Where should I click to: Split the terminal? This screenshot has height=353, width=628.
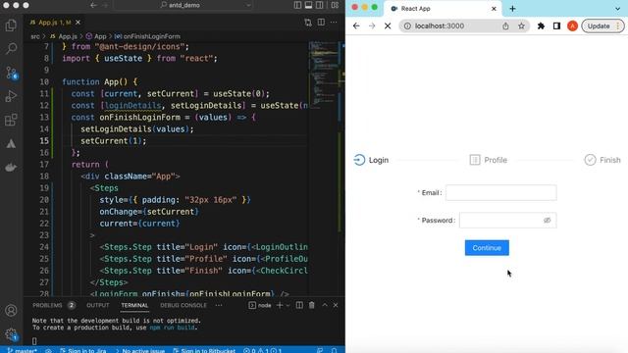click(299, 305)
